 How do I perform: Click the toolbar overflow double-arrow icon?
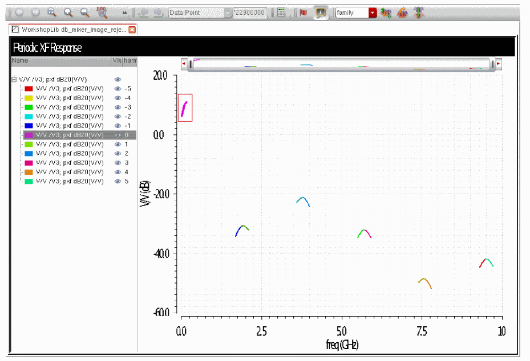[124, 13]
